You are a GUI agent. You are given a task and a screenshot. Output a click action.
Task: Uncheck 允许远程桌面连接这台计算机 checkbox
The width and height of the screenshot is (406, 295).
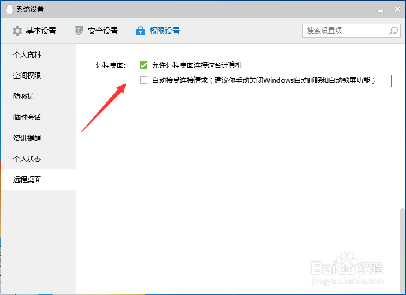point(143,65)
